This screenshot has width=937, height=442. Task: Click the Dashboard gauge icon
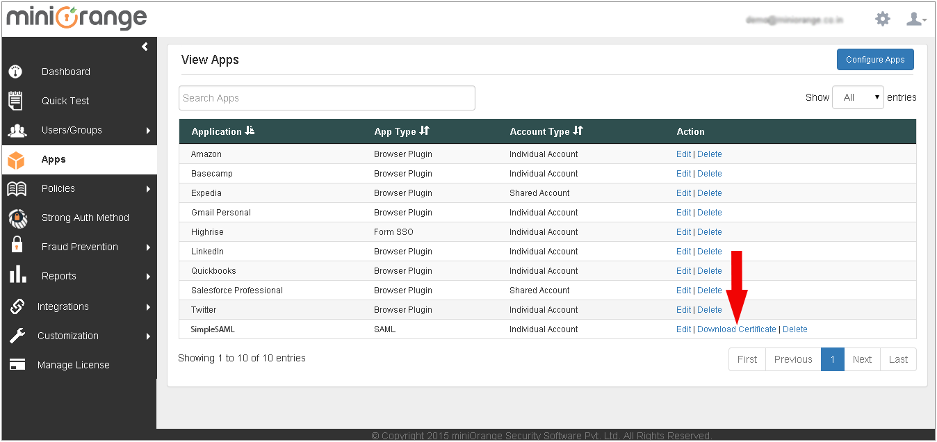pyautogui.click(x=15, y=72)
